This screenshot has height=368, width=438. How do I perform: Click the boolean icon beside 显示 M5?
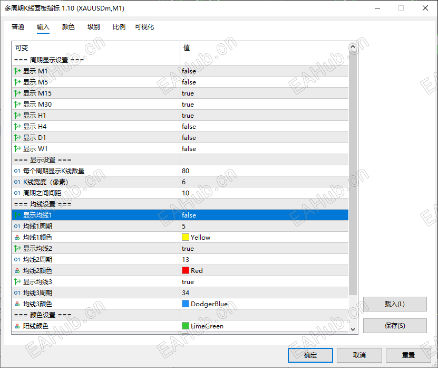point(17,82)
